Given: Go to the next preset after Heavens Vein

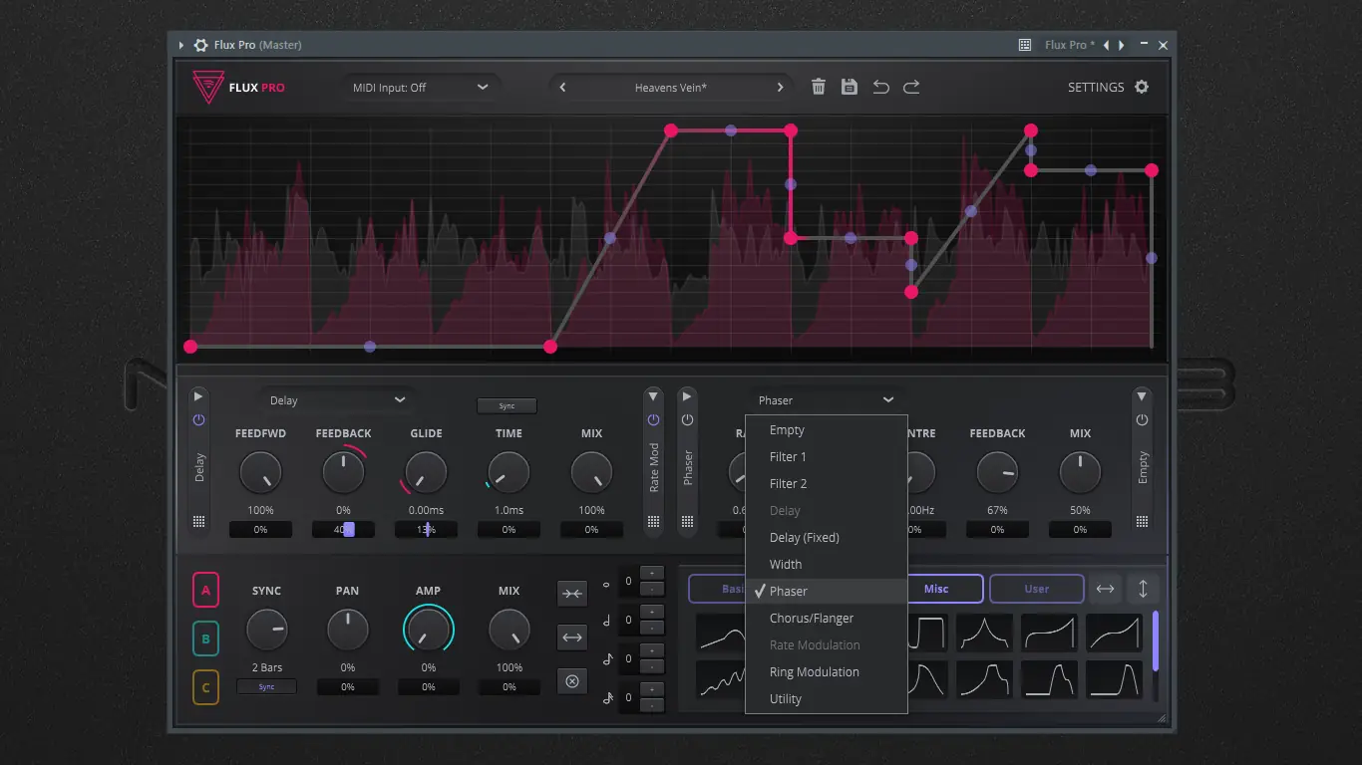Looking at the screenshot, I should click(x=780, y=88).
